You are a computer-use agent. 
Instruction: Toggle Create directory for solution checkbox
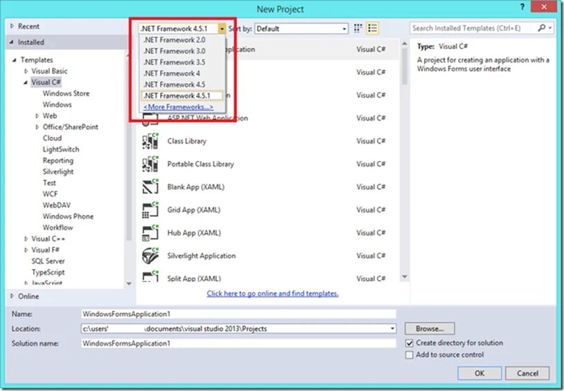409,343
